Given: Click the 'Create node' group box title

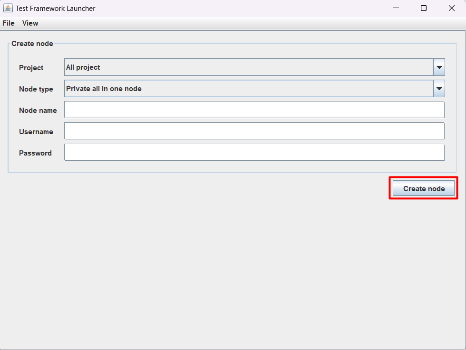Looking at the screenshot, I should tap(32, 44).
